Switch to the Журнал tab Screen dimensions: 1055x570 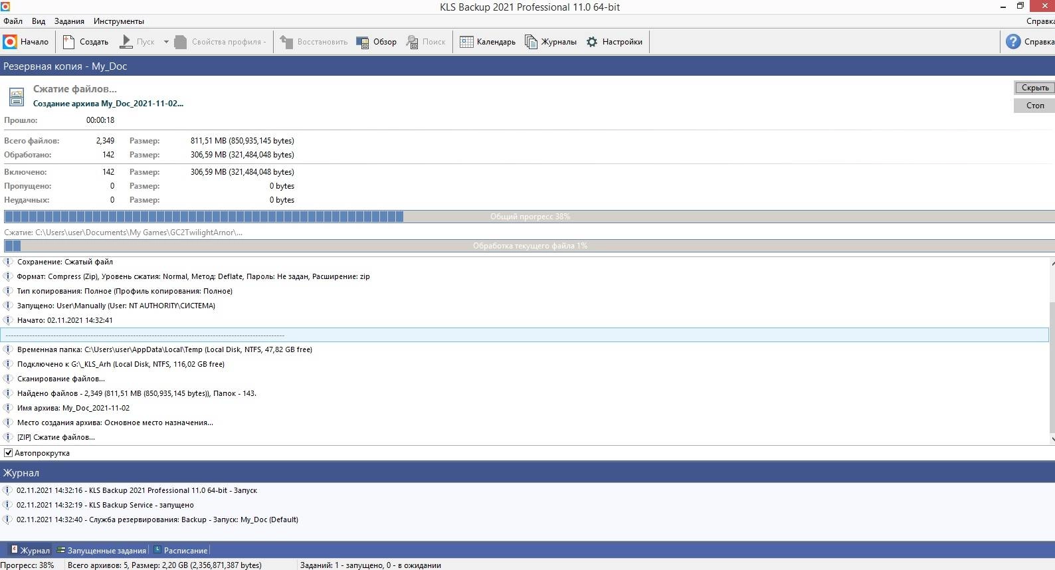(x=30, y=550)
